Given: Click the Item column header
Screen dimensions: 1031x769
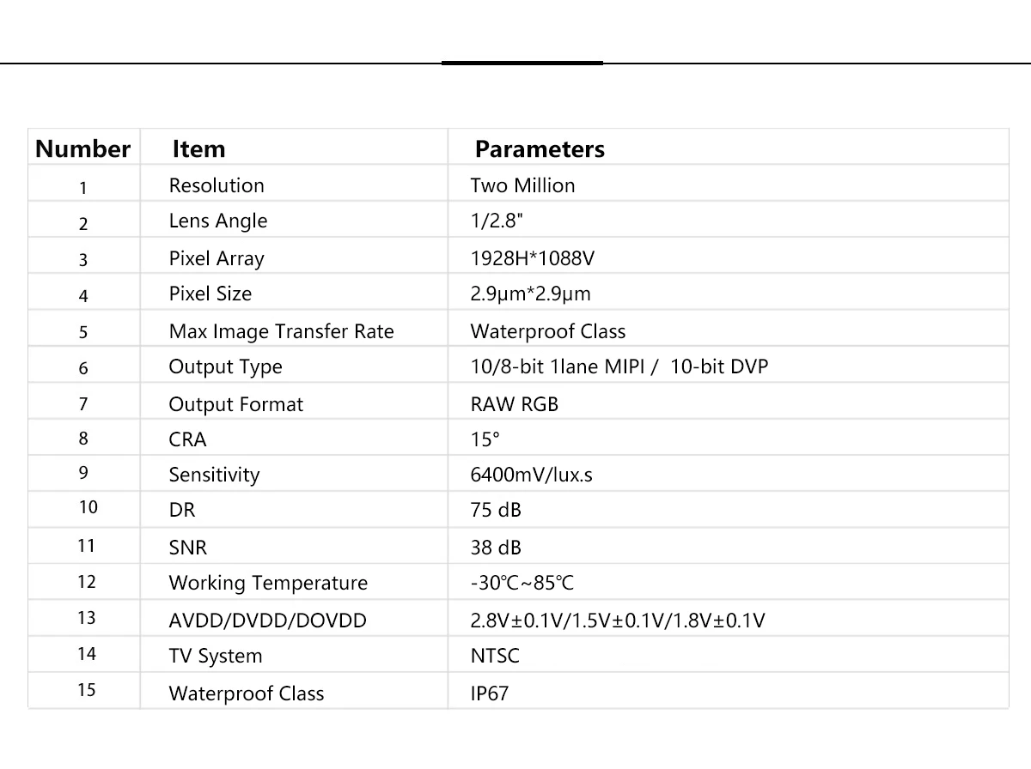Looking at the screenshot, I should click(198, 148).
